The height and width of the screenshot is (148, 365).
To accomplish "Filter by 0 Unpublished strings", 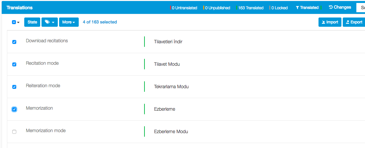I will click(x=217, y=8).
